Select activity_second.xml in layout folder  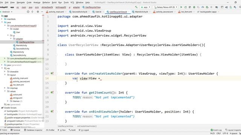tap(21, 81)
